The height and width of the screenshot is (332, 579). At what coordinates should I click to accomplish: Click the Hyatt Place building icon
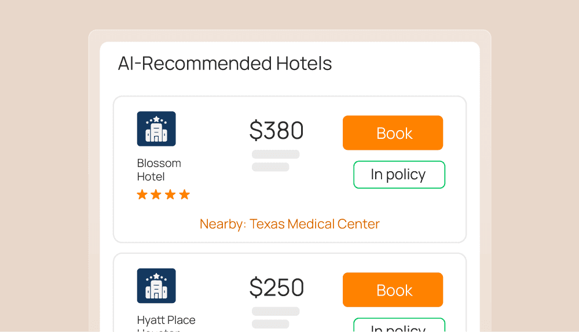click(x=156, y=286)
